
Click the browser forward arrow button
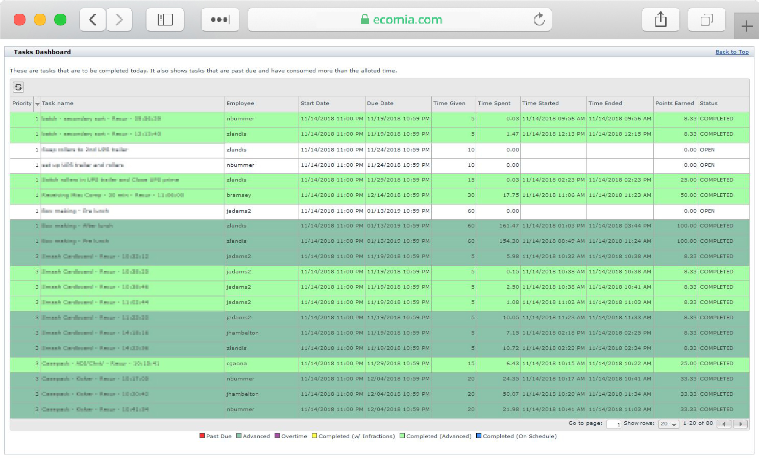[x=119, y=20]
